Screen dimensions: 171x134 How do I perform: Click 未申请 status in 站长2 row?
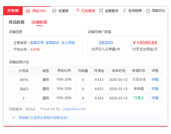click(139, 89)
